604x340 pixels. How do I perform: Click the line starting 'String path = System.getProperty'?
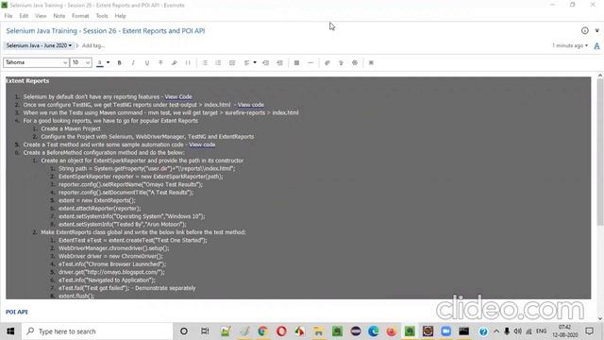[147, 168]
